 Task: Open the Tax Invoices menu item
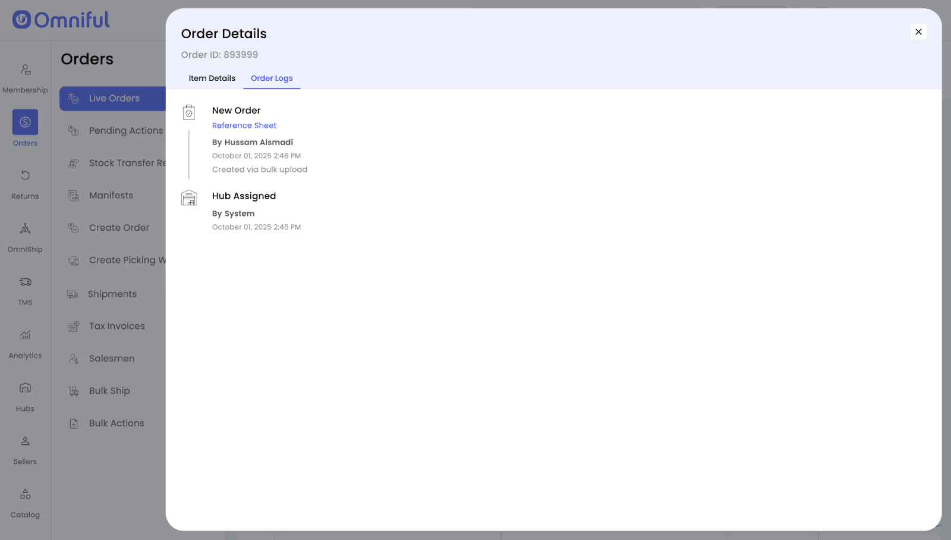click(x=116, y=326)
